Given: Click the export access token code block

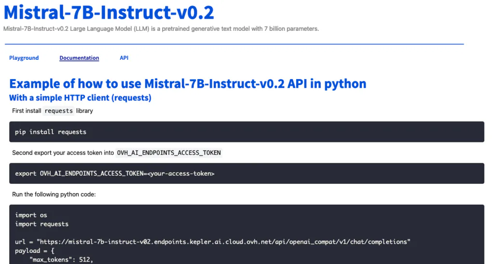Looking at the screenshot, I should (x=247, y=173).
